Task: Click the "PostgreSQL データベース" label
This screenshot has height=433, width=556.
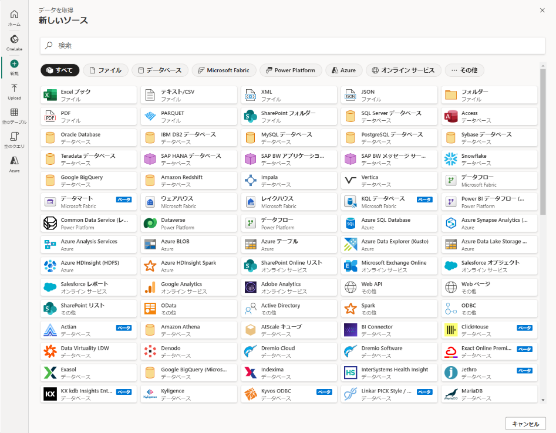Action: coord(392,134)
